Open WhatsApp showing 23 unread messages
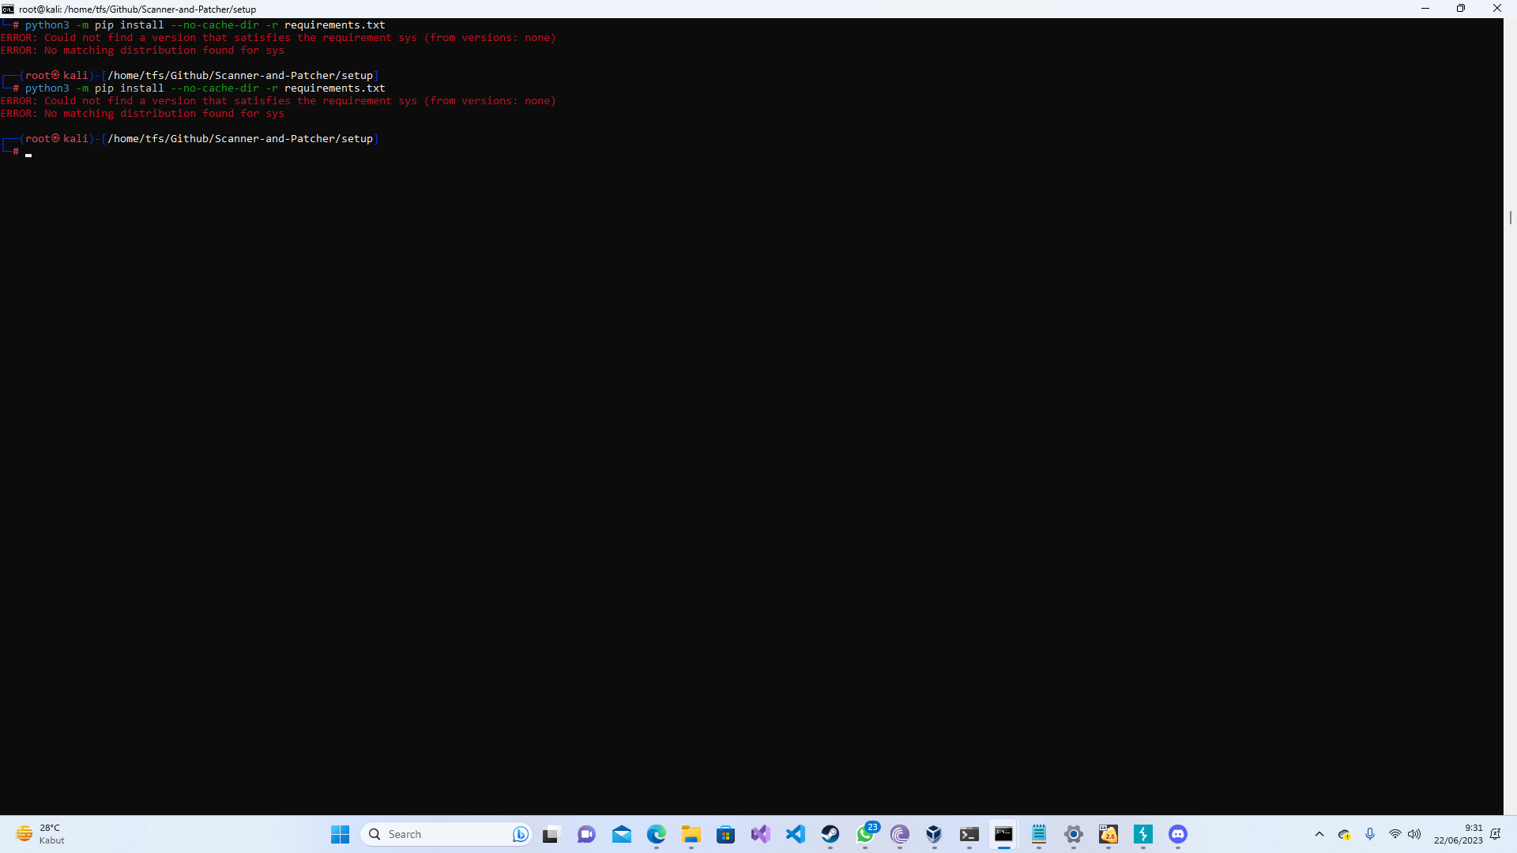1517x853 pixels. tap(865, 835)
